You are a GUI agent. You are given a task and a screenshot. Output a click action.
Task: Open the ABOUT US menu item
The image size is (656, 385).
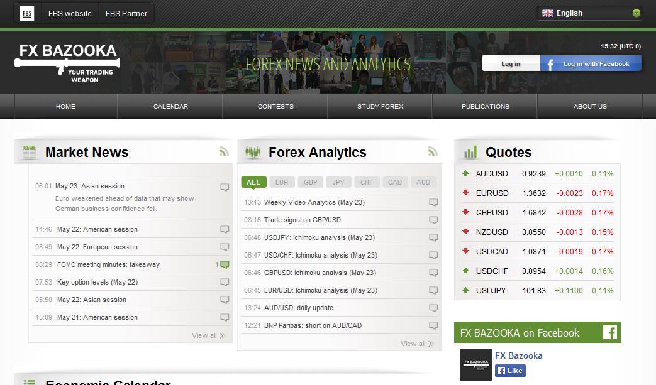590,107
